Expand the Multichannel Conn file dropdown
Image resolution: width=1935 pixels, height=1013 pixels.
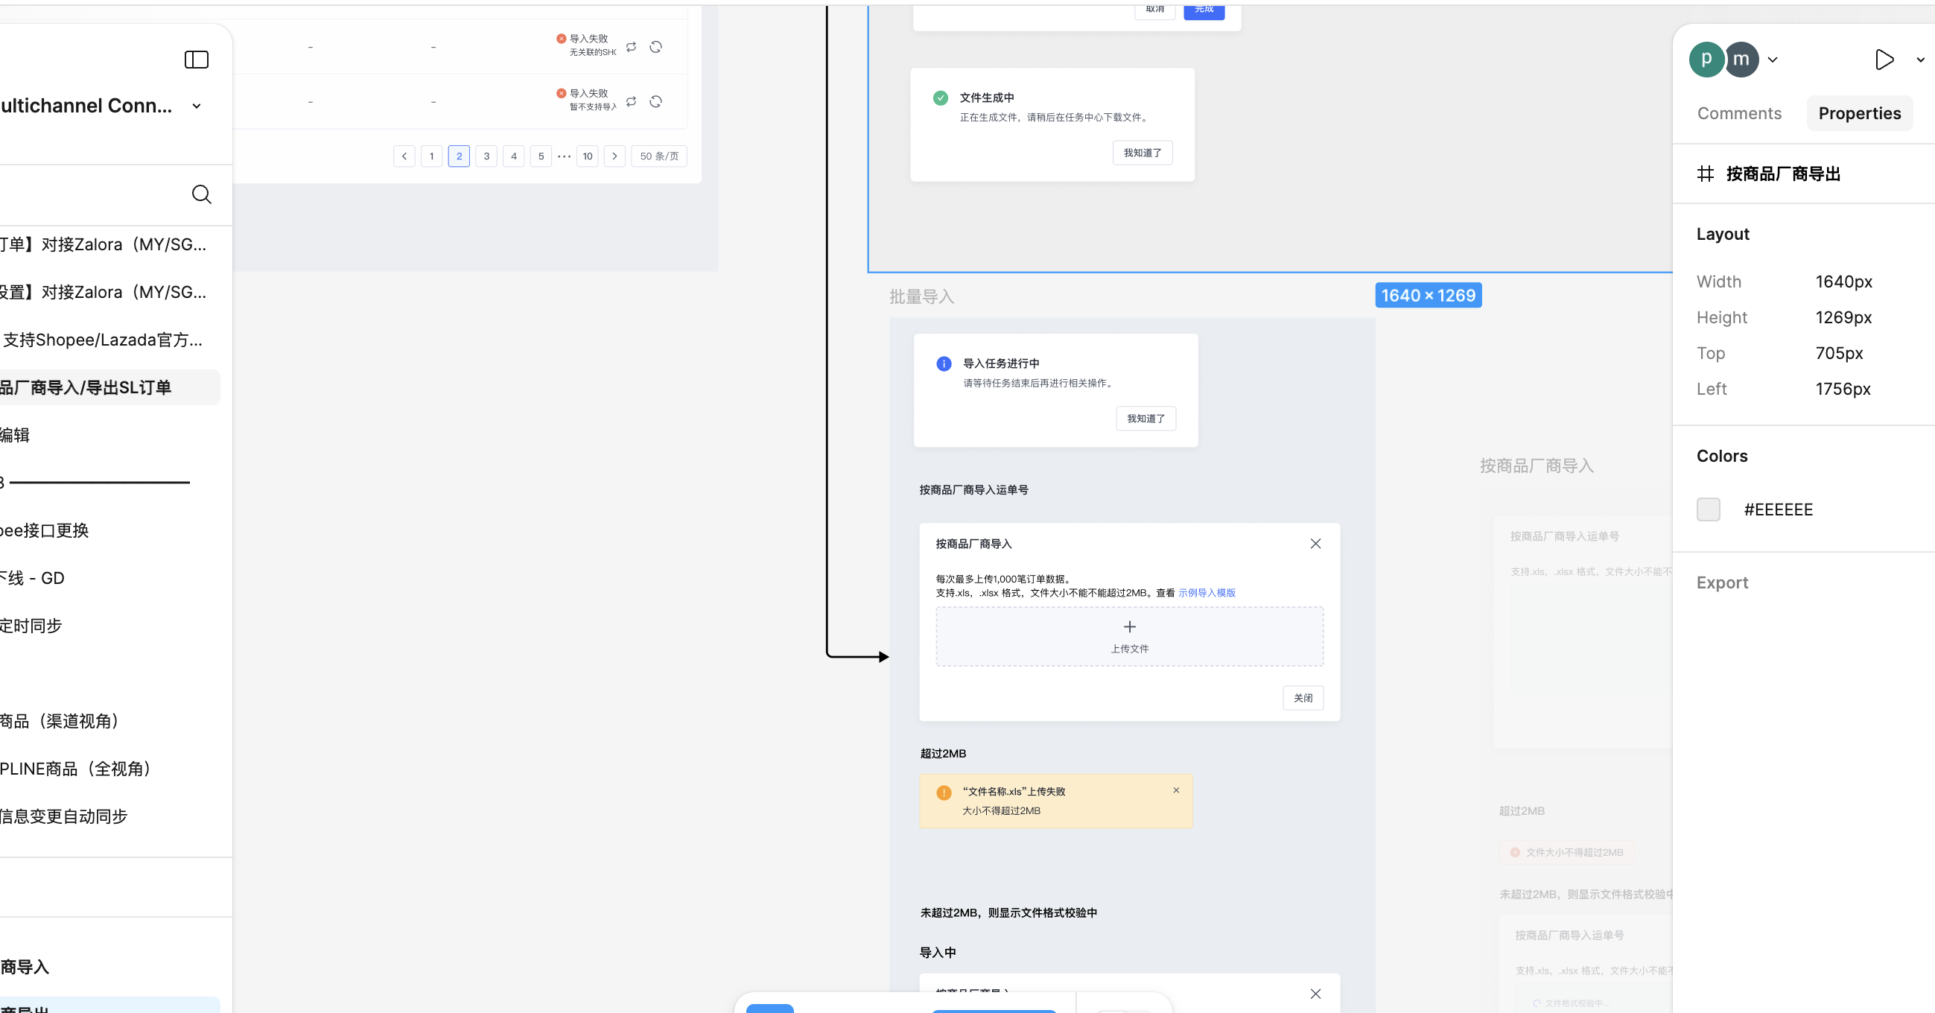click(x=197, y=106)
